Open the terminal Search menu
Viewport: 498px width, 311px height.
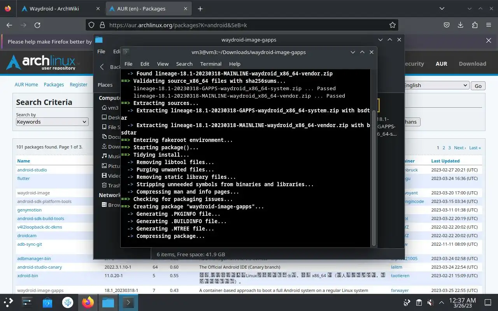point(184,64)
